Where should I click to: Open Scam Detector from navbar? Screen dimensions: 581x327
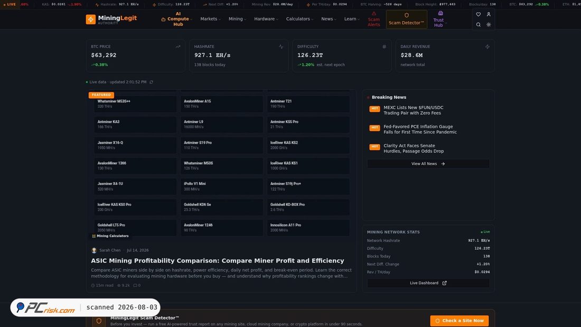407,19
